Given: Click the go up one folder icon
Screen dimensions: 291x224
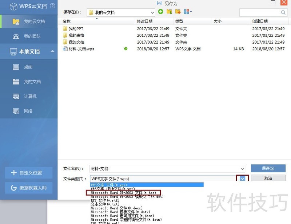Looking at the screenshot, I should pos(169,12).
